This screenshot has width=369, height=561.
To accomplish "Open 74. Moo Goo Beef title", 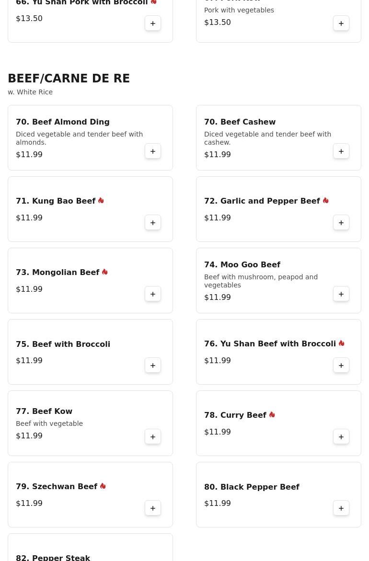I will (x=242, y=265).
